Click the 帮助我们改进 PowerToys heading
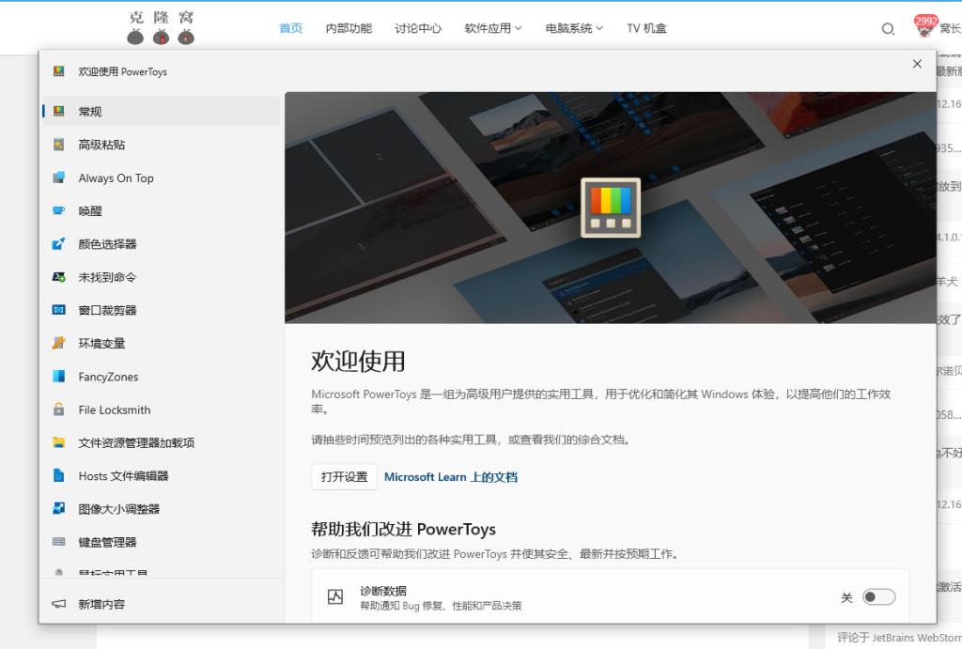The image size is (962, 649). point(403,529)
